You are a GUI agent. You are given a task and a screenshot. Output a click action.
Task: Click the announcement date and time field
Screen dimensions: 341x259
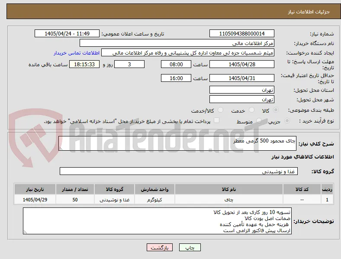pos(67,33)
